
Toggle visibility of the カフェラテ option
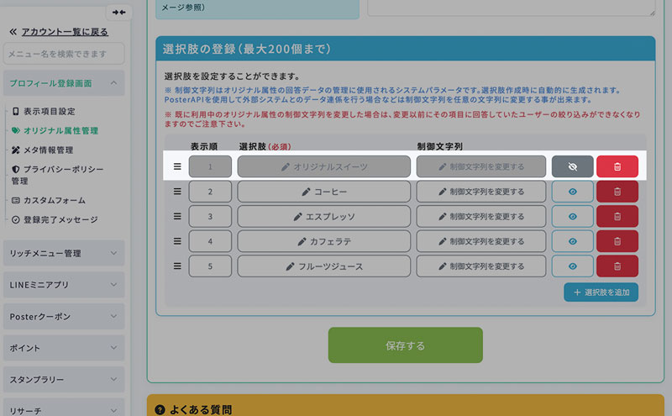pyautogui.click(x=572, y=241)
